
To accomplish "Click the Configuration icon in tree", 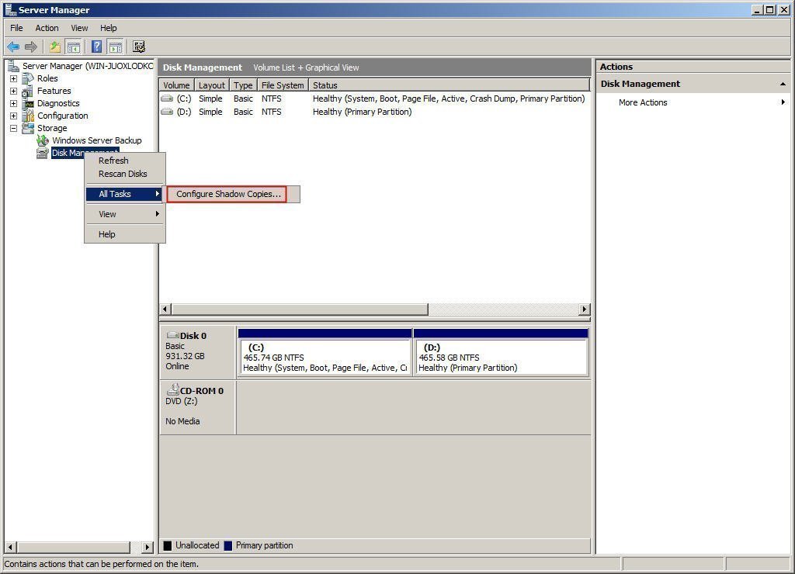I will click(28, 116).
